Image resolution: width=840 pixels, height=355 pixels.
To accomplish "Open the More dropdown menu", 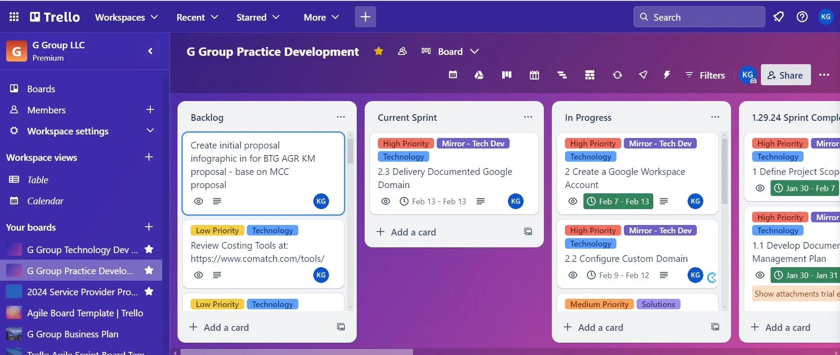I will tap(321, 17).
